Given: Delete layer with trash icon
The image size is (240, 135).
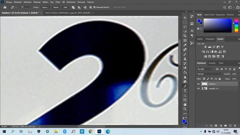Looking at the screenshot, I should click(x=235, y=126).
